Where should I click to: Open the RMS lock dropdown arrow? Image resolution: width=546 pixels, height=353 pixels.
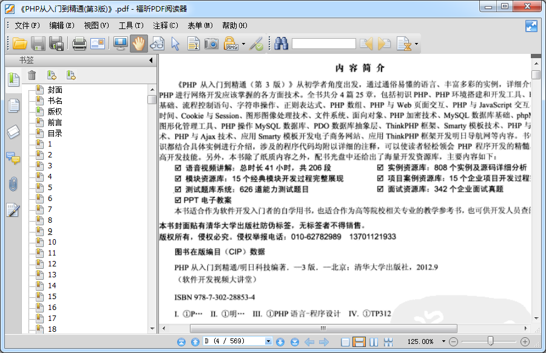pyautogui.click(x=243, y=44)
